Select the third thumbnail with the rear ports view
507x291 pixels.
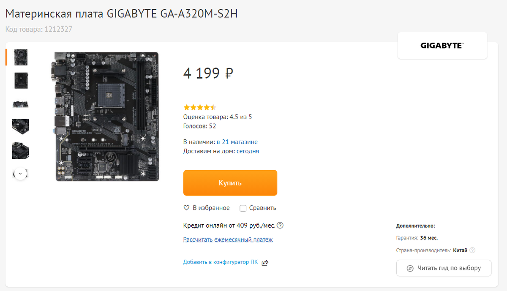click(x=21, y=103)
